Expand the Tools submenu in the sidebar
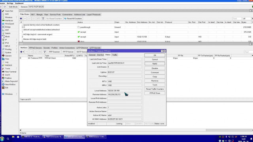 click(x=17, y=69)
